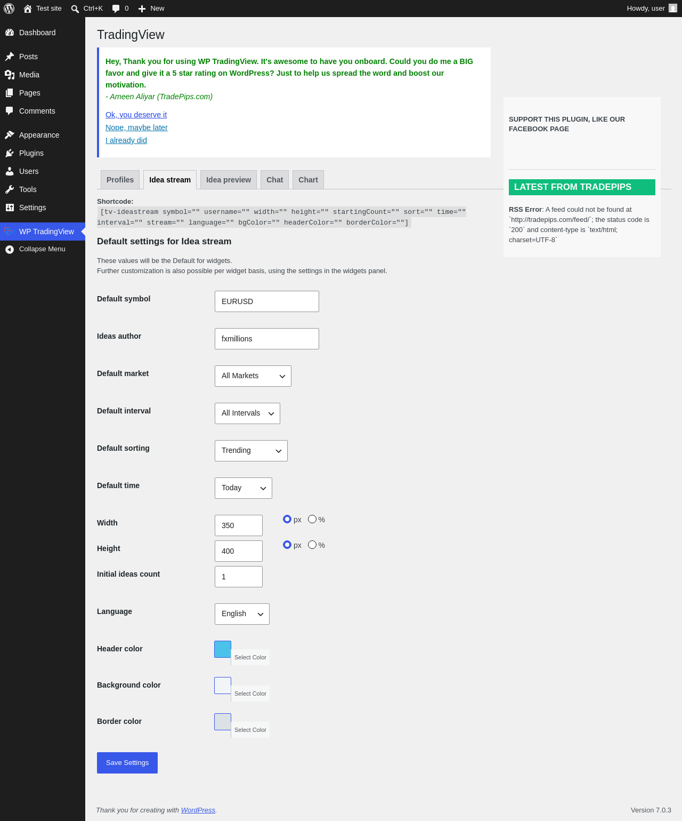Open the Default time dropdown
This screenshot has height=821, width=682.
[243, 488]
